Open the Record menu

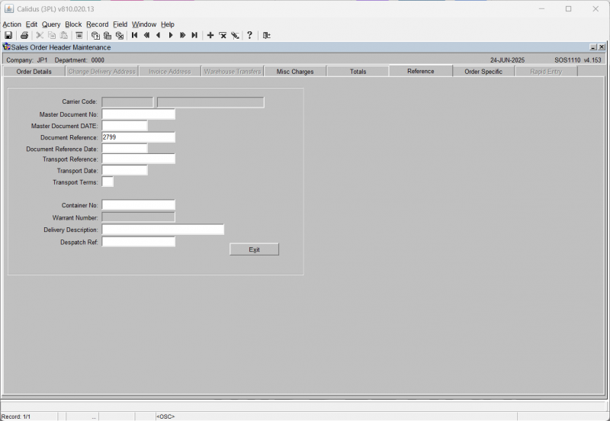pyautogui.click(x=98, y=24)
